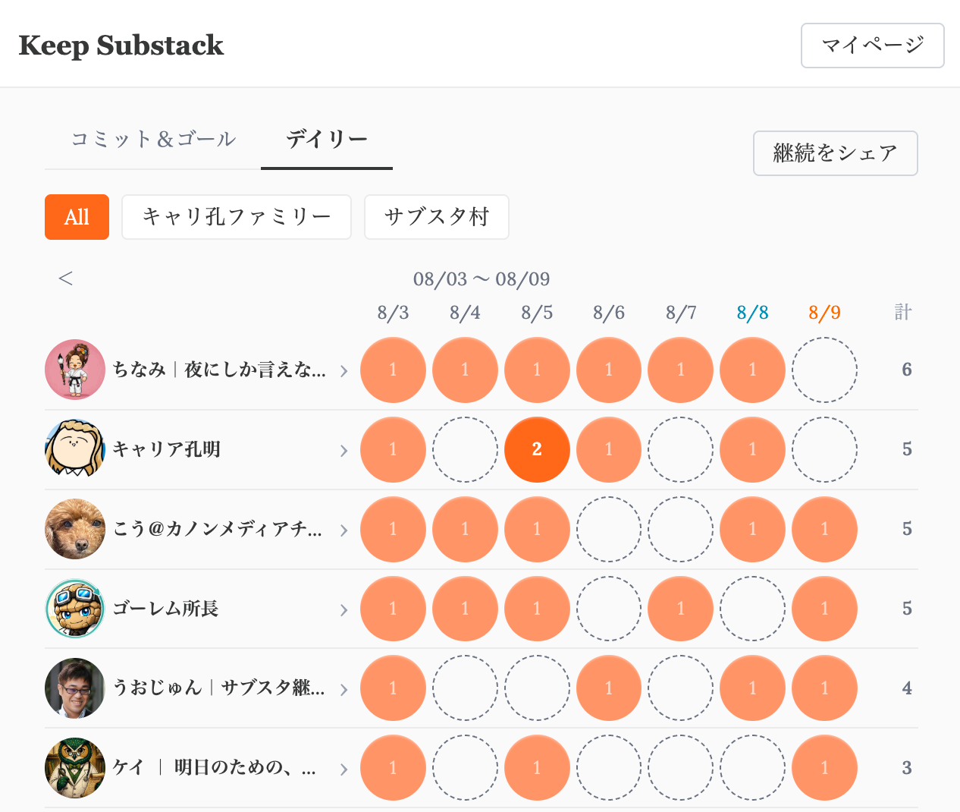Toggle ちなみ's empty 8/9 circle
This screenshot has height=812, width=960.
824,370
